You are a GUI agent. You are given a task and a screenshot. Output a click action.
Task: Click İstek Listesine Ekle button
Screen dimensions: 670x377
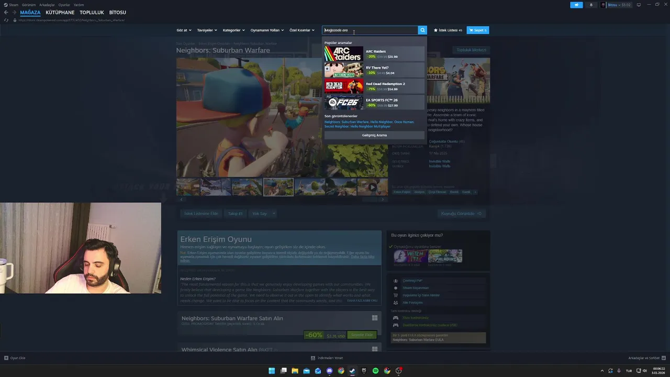(201, 214)
